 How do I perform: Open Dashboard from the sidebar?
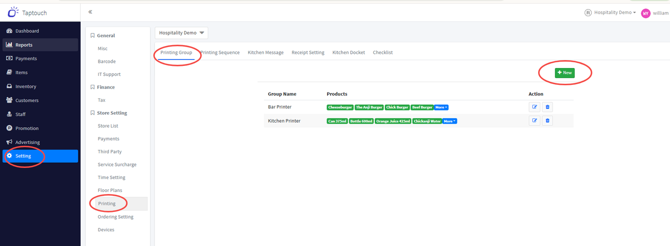click(x=27, y=31)
